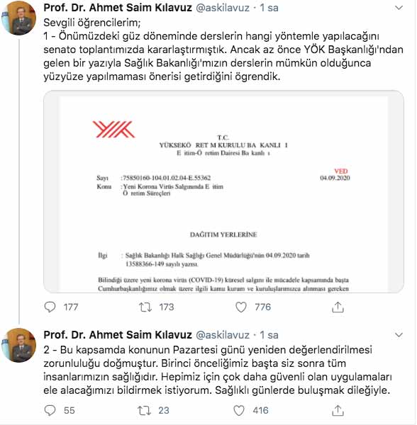Image resolution: width=417 pixels, height=425 pixels.
Task: Reply to the second tweet with 55 replies
Action: (x=50, y=410)
